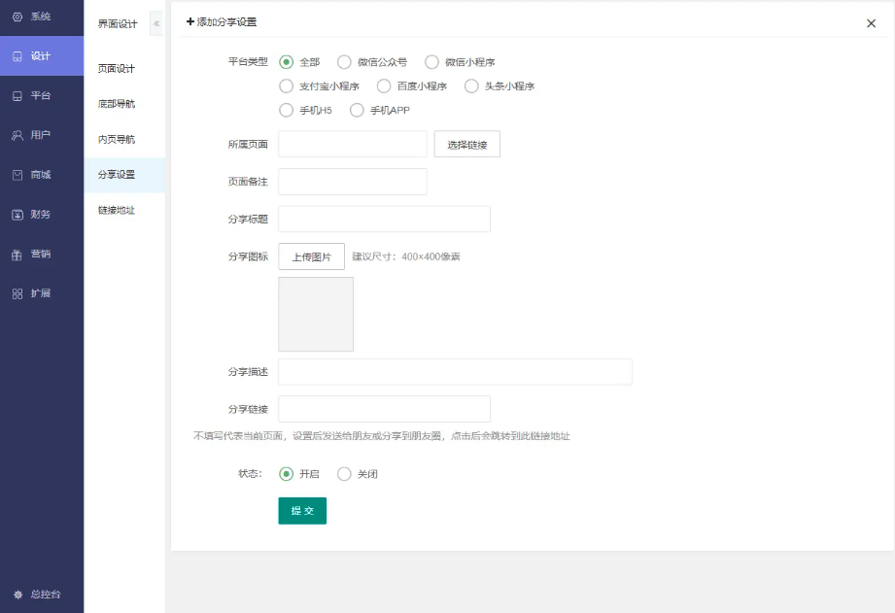Click the 用户 people icon
Screen dimensions: 895x613
click(x=17, y=135)
